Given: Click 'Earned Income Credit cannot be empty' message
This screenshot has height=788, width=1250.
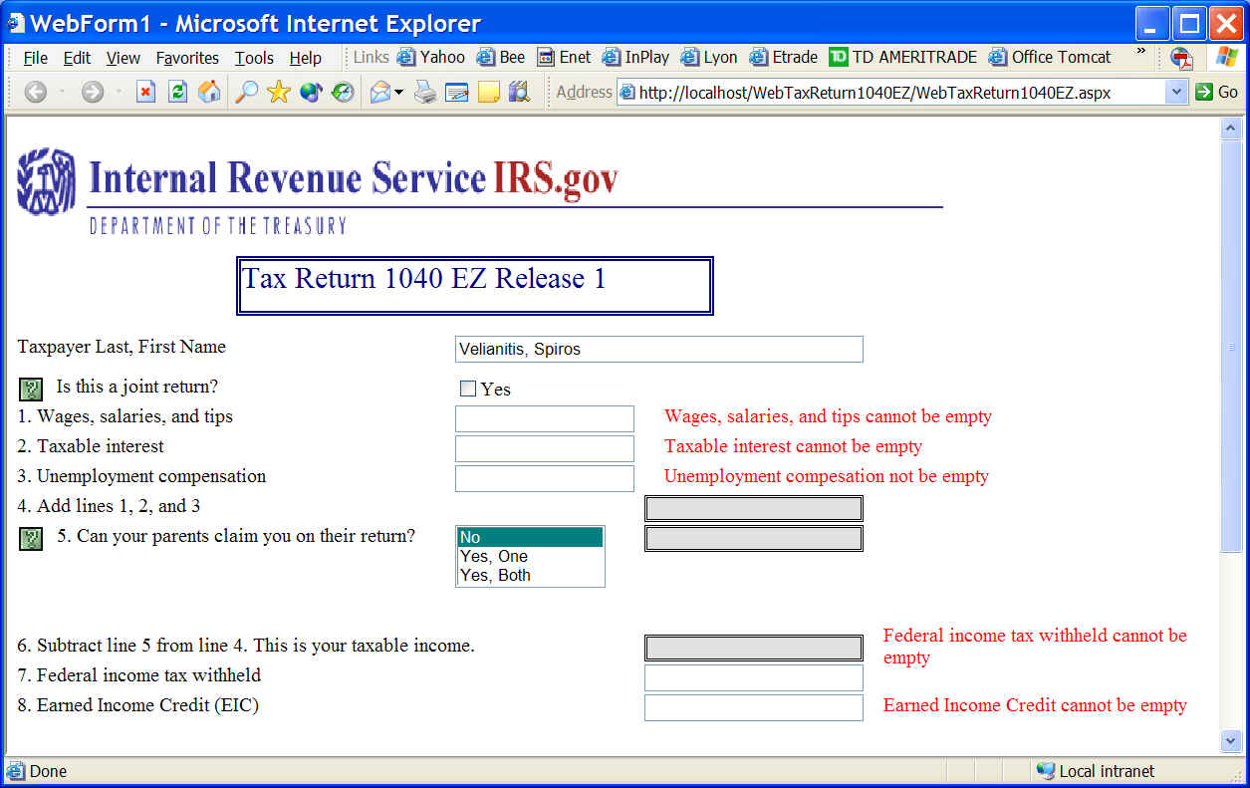Looking at the screenshot, I should (1035, 705).
